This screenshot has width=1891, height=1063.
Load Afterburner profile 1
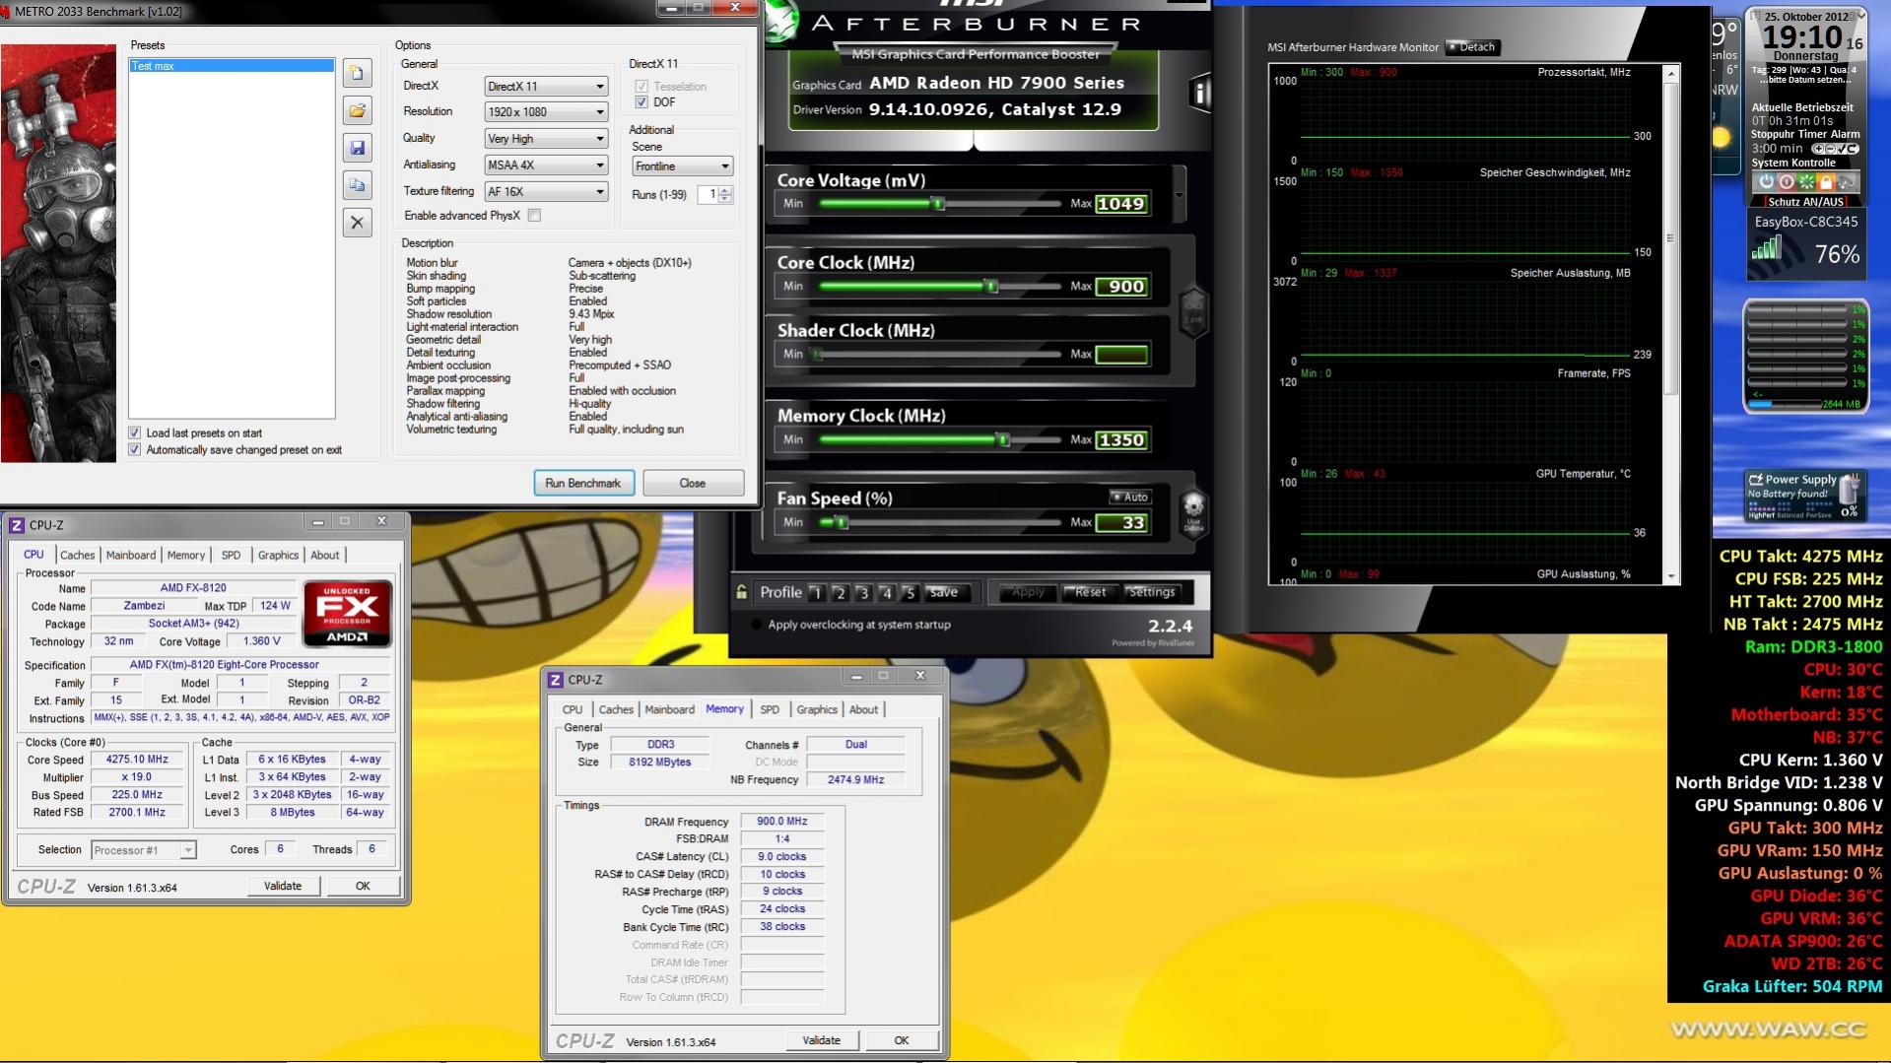tap(816, 593)
